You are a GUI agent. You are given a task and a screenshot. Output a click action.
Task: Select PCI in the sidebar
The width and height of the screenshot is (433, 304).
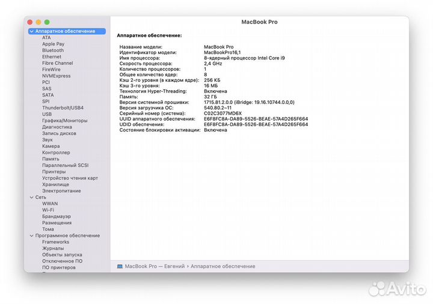click(x=46, y=82)
